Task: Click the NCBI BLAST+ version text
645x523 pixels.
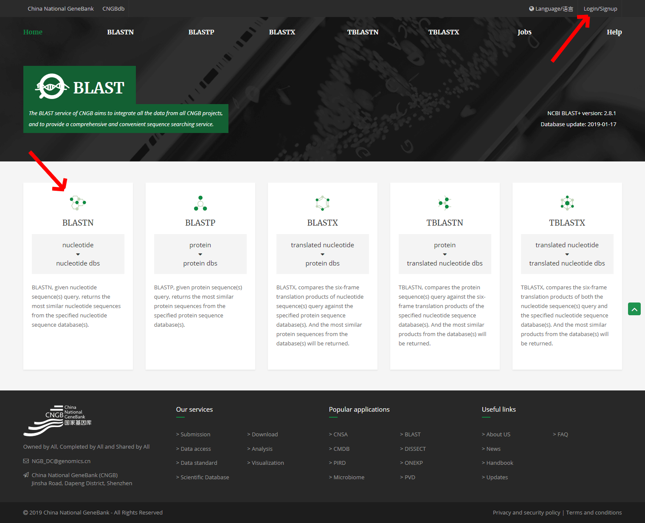Action: (x=582, y=113)
